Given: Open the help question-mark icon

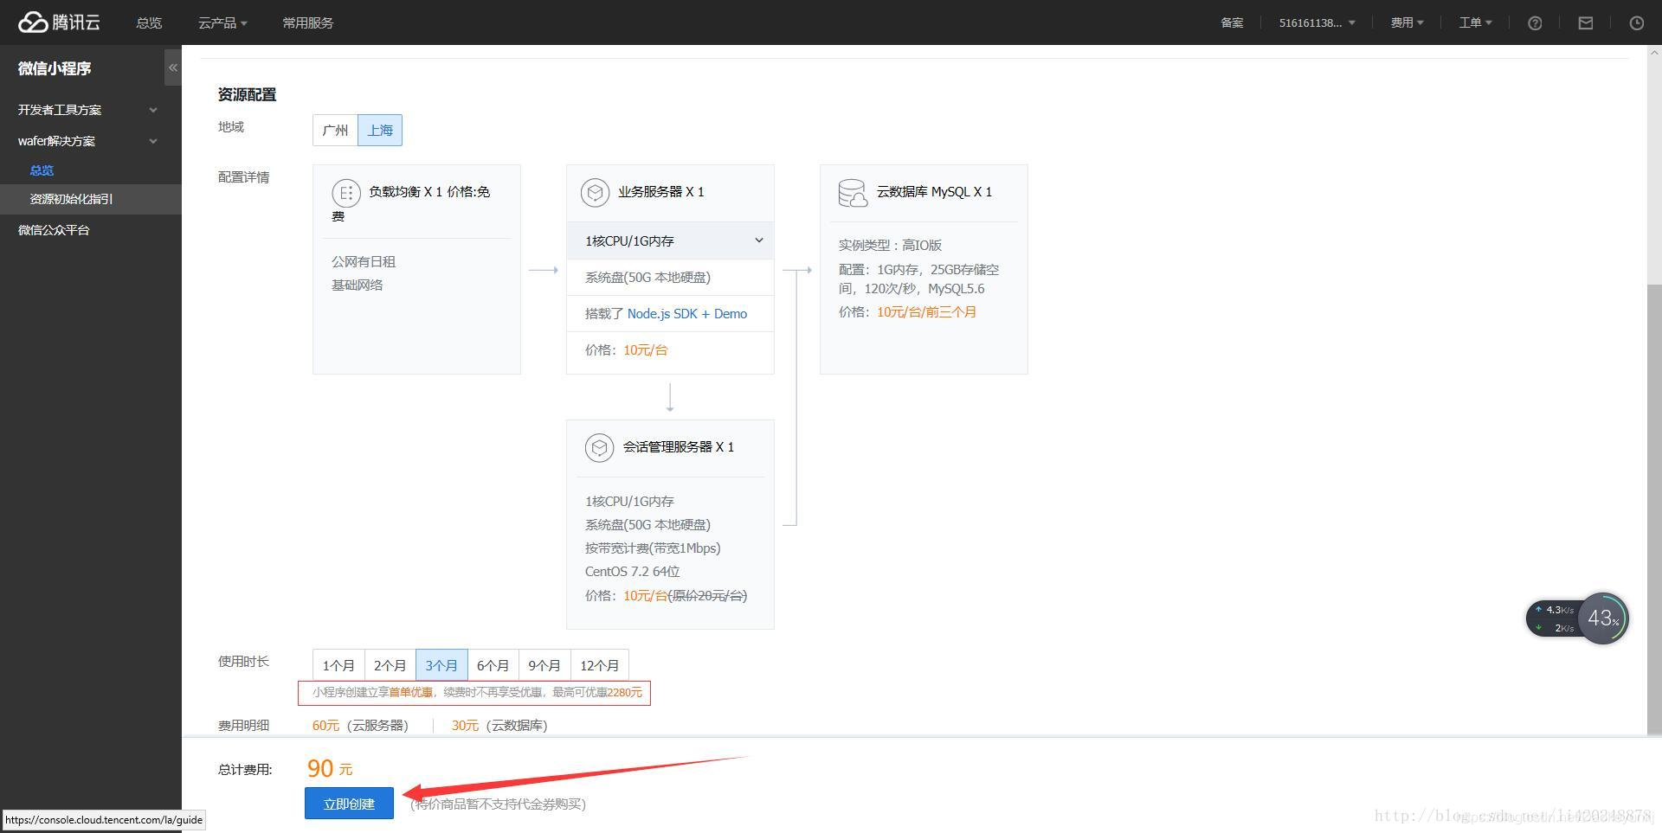Looking at the screenshot, I should (x=1535, y=23).
